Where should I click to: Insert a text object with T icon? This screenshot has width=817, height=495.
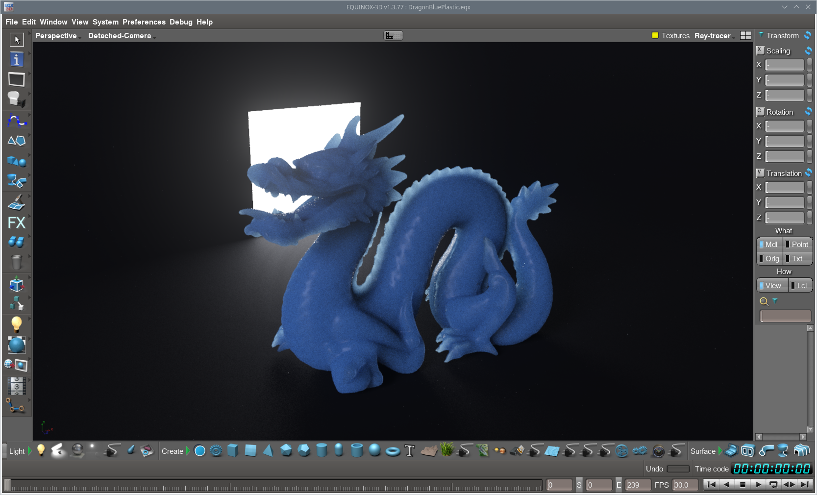click(410, 451)
